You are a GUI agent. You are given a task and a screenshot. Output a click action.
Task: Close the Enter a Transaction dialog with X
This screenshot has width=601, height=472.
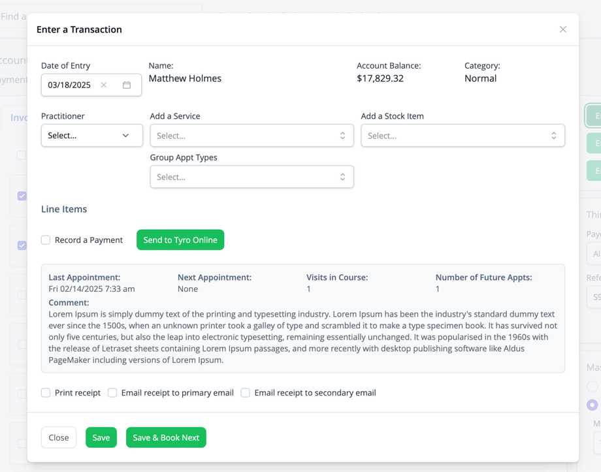(562, 29)
